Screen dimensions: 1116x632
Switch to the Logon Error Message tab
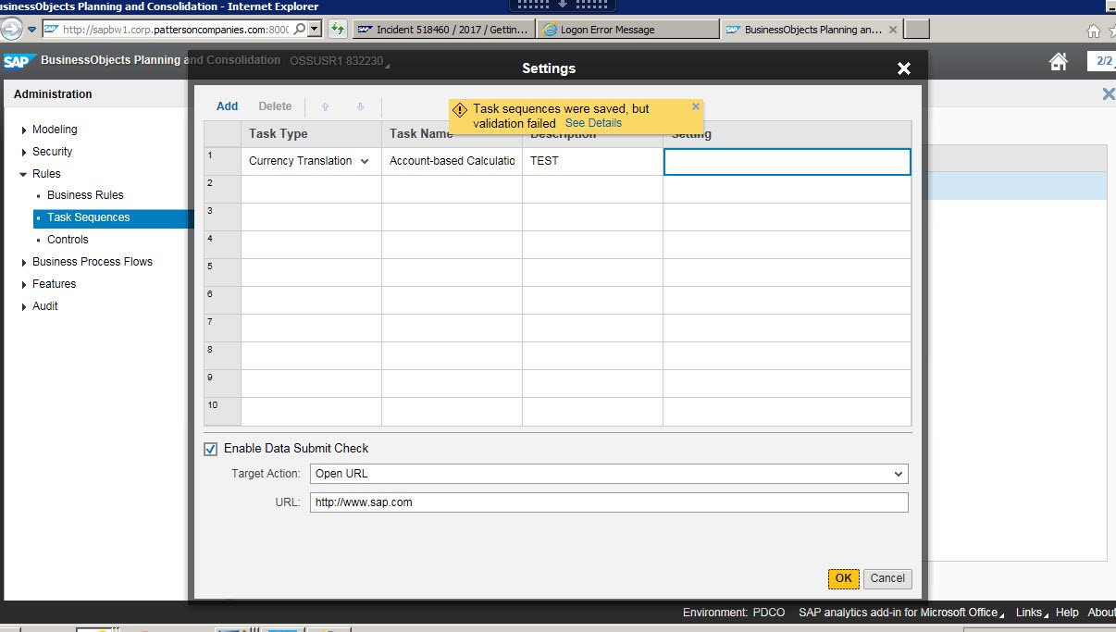[627, 30]
